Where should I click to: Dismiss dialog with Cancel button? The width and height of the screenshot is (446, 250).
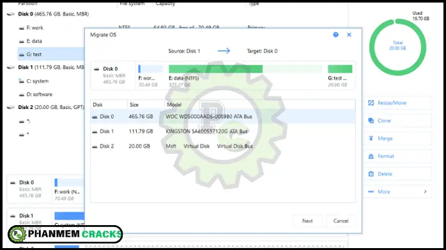[x=341, y=221]
